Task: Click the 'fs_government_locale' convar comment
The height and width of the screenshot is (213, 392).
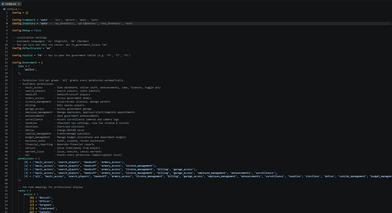Action: coord(60,45)
